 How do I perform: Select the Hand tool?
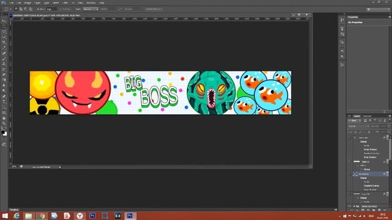4,118
